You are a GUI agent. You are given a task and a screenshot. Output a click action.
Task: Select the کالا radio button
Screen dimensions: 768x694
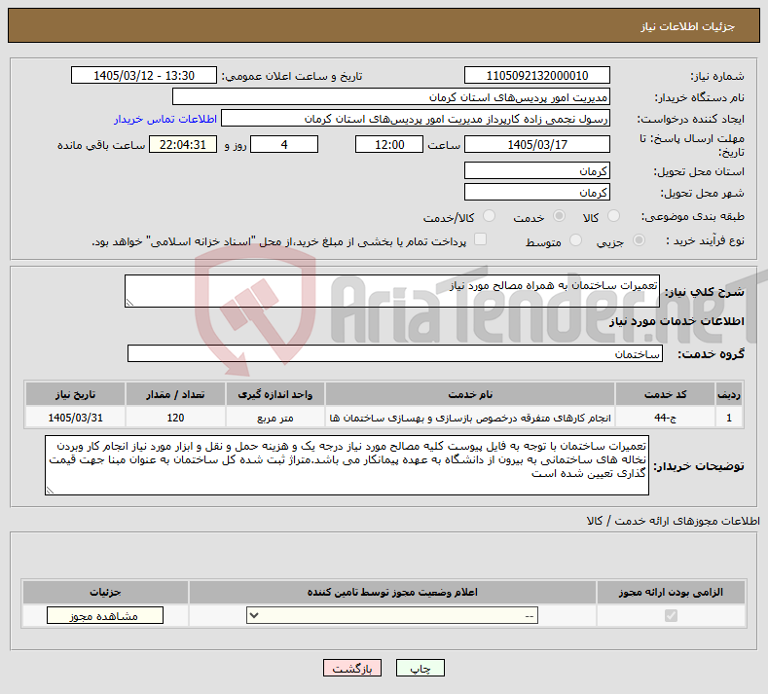click(613, 216)
